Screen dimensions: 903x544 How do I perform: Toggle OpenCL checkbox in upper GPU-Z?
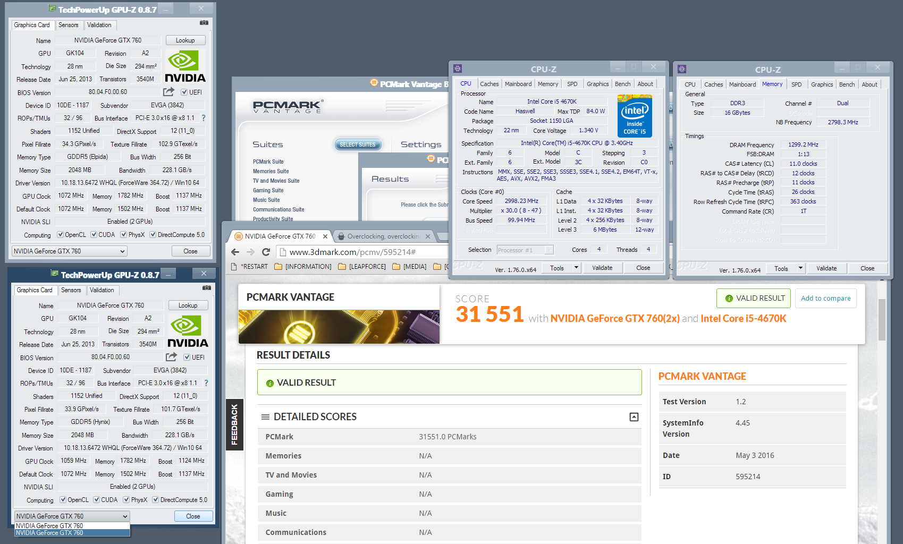(x=61, y=235)
